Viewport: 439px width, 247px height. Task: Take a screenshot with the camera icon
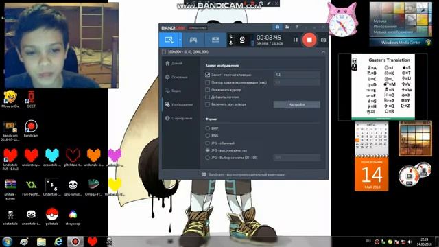(x=323, y=40)
